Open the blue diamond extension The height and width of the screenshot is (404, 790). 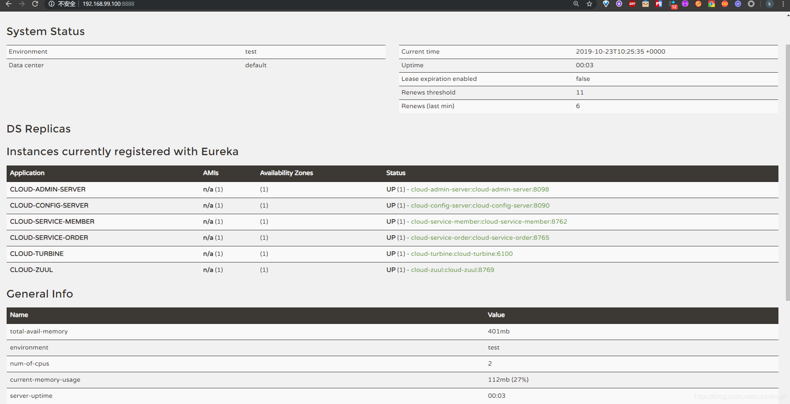coord(606,4)
